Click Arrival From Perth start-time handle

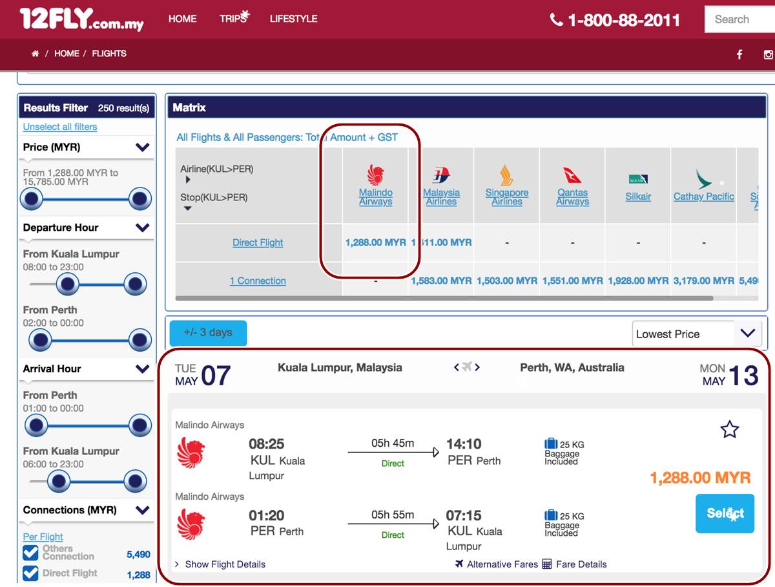(36, 425)
